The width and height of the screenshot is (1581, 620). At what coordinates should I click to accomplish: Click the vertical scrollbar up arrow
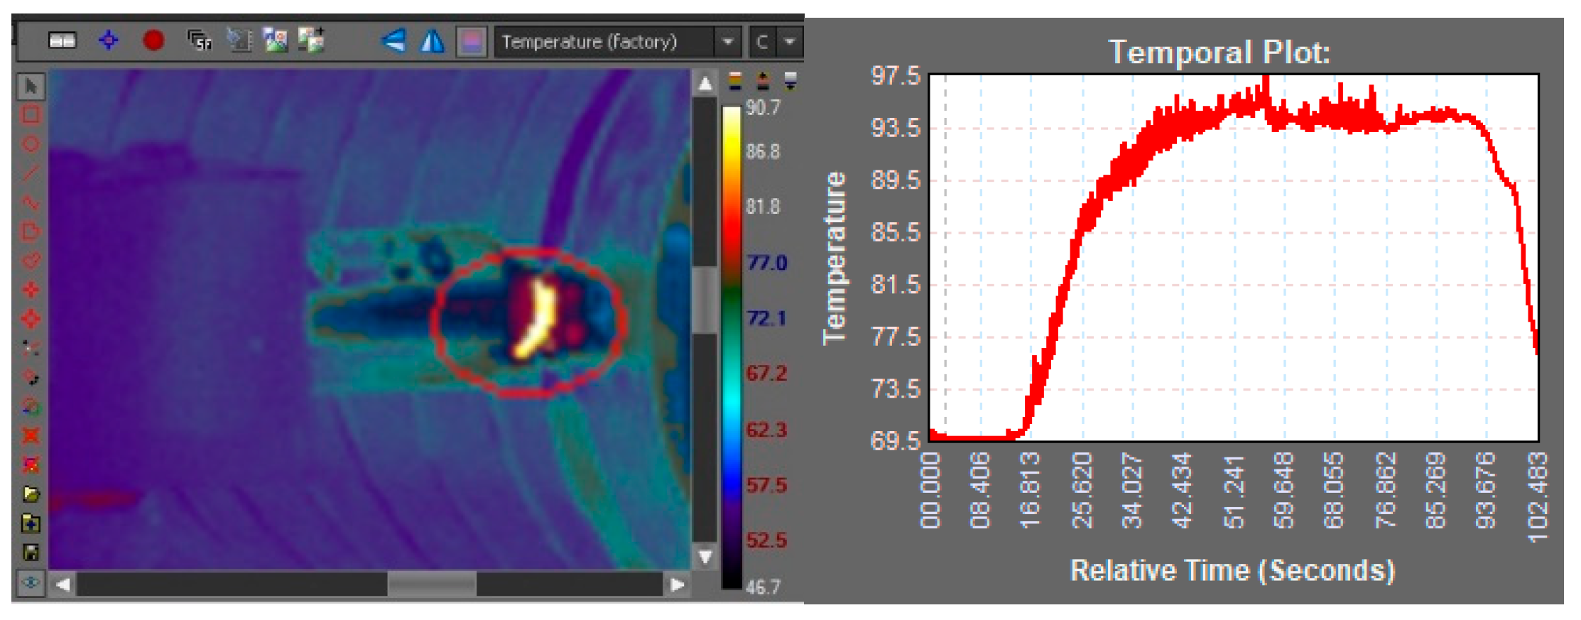coord(705,85)
